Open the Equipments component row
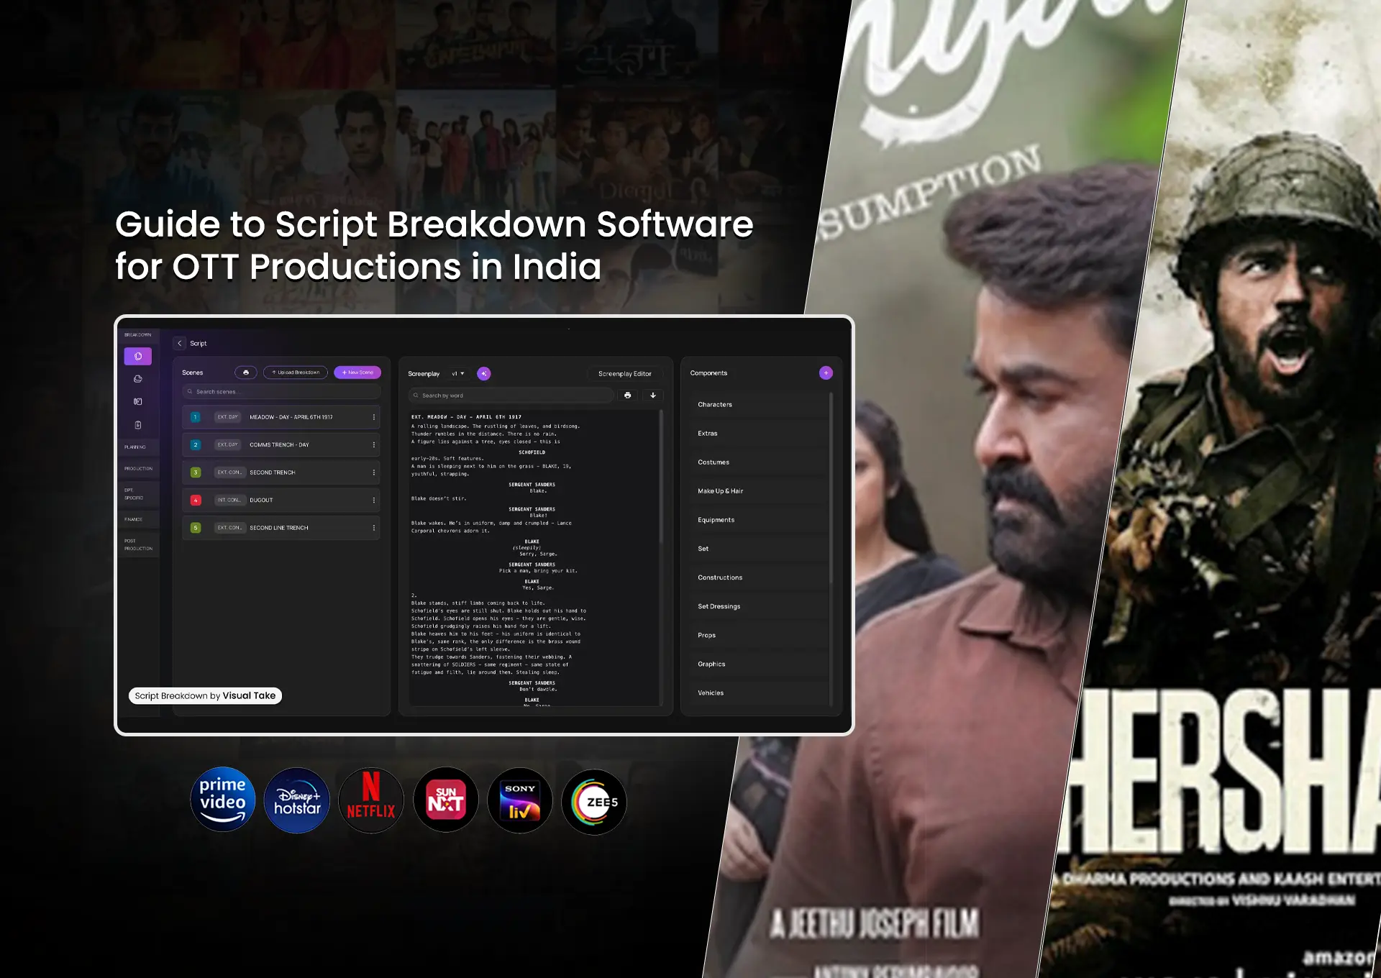Screen dimensions: 1381x978 coord(758,520)
